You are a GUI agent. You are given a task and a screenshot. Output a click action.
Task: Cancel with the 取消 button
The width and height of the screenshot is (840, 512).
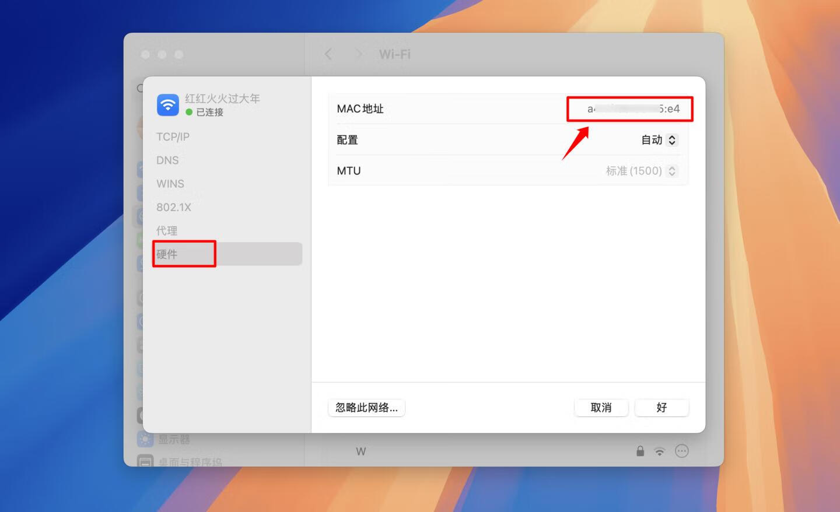601,408
